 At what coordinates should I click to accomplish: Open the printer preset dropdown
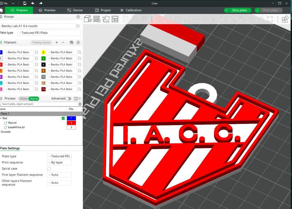[38, 26]
